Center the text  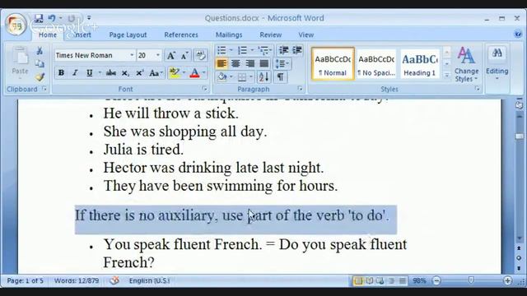(236, 63)
